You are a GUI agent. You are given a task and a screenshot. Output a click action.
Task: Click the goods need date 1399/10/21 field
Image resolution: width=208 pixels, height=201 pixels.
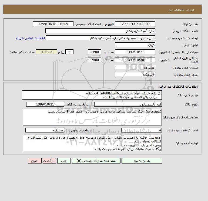tap(45, 104)
